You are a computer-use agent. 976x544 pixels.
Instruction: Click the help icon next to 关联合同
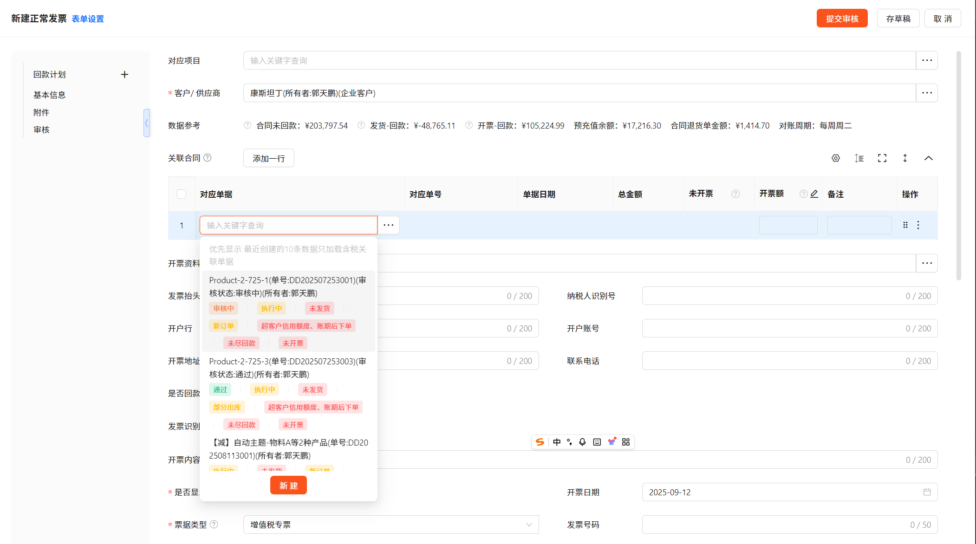pos(208,158)
